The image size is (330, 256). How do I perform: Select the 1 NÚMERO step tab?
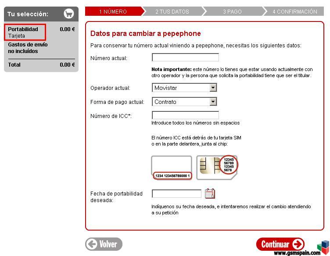pyautogui.click(x=114, y=11)
